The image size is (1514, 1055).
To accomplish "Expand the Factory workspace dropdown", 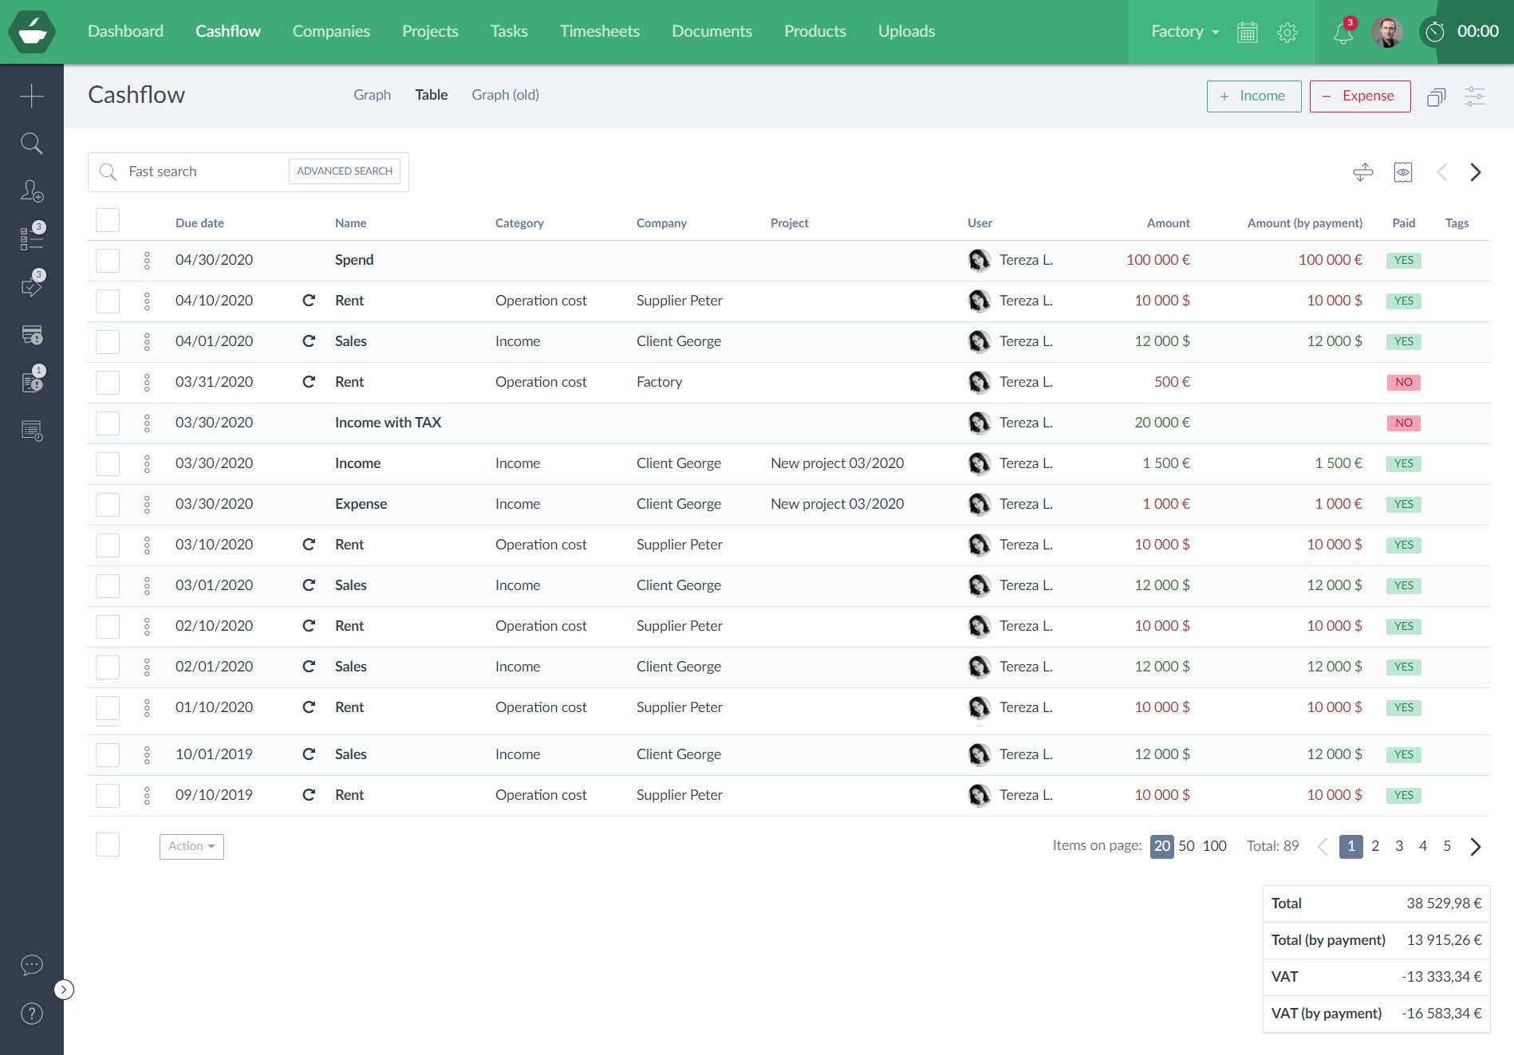I will point(1185,32).
